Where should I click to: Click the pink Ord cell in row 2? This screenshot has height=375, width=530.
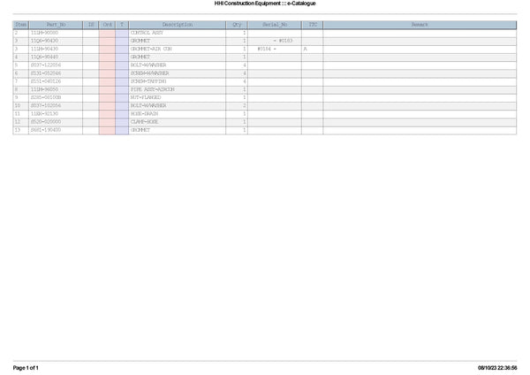(x=107, y=32)
